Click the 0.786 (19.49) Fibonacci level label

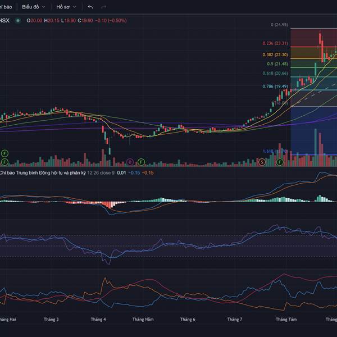click(x=275, y=86)
